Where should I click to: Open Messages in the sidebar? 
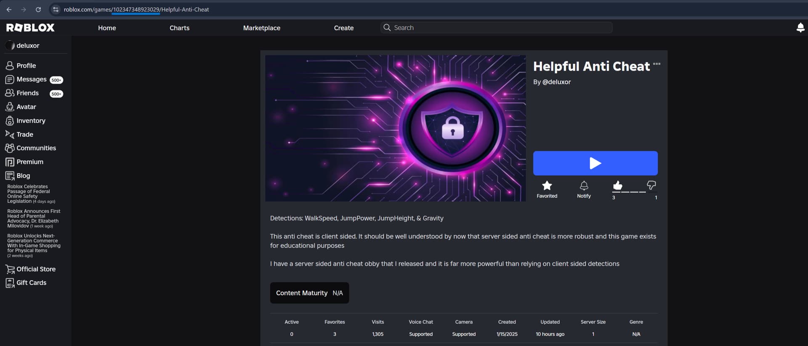(32, 79)
